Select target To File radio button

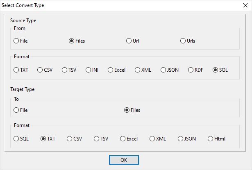(16, 110)
